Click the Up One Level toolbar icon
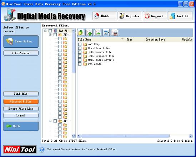 click(x=81, y=33)
